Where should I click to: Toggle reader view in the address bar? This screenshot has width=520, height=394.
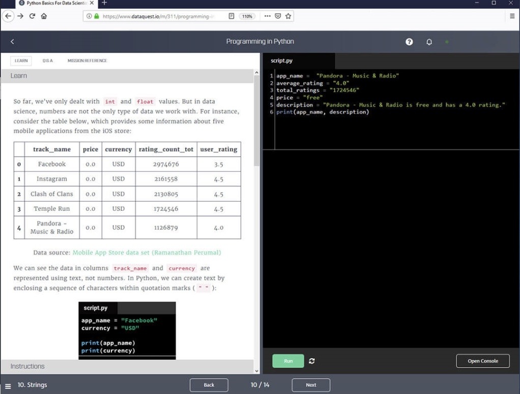click(x=232, y=16)
